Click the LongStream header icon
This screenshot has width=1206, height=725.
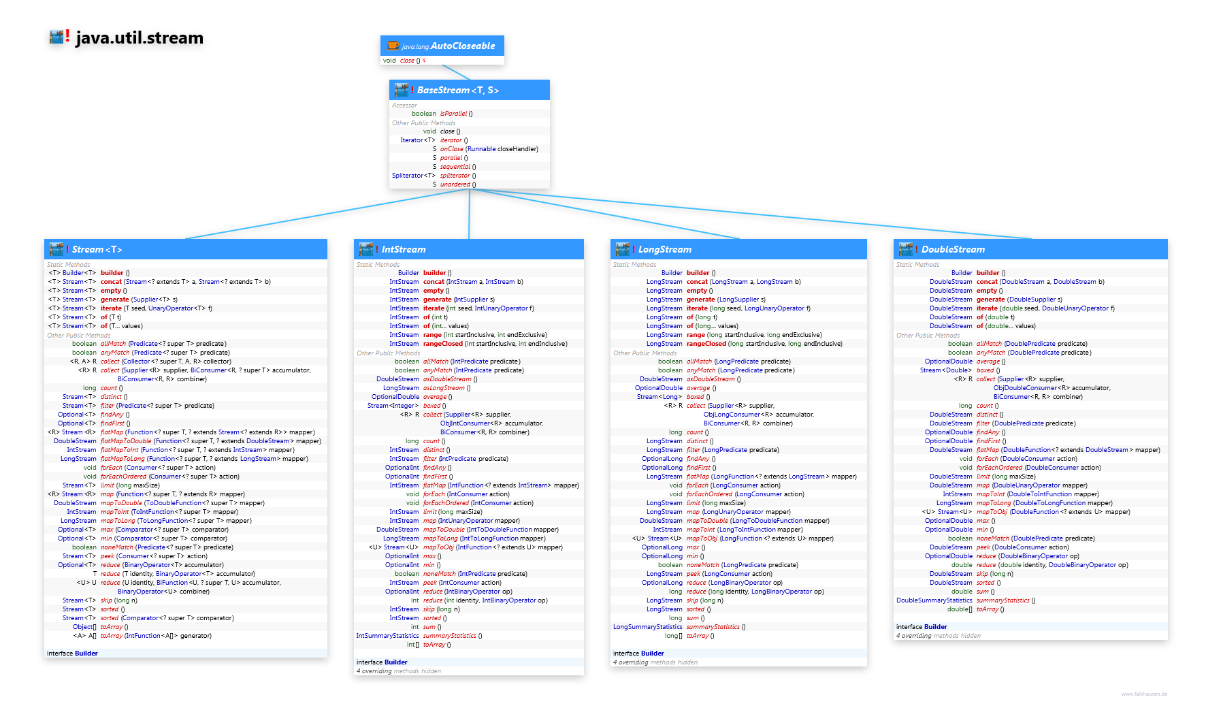pyautogui.click(x=622, y=249)
